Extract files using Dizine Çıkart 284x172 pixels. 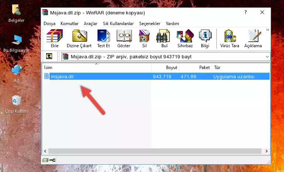tap(79, 38)
